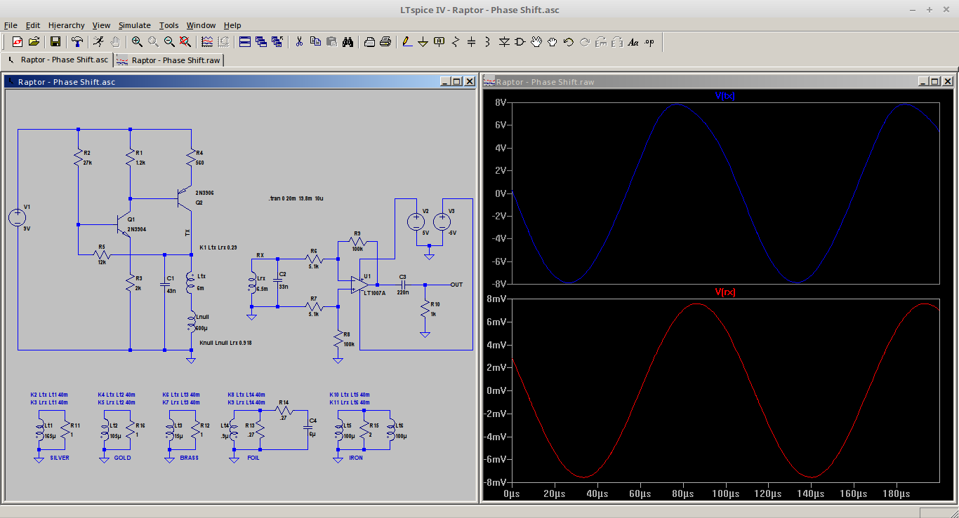Click the SPICE directive .op icon
This screenshot has height=518, width=959.
(649, 42)
